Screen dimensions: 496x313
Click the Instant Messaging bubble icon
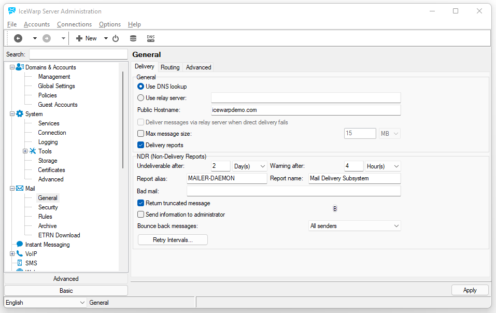[20, 245]
